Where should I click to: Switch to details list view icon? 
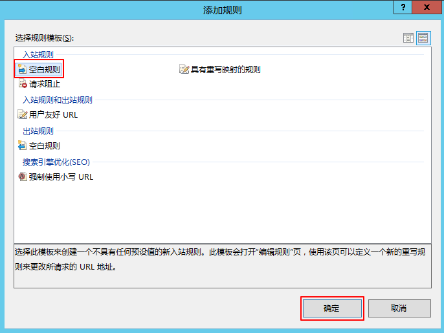pyautogui.click(x=408, y=38)
